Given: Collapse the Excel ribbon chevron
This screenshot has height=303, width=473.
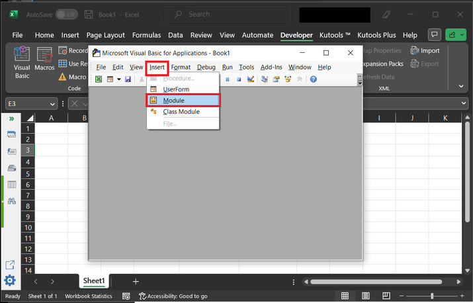Looking at the screenshot, I should pyautogui.click(x=461, y=86).
